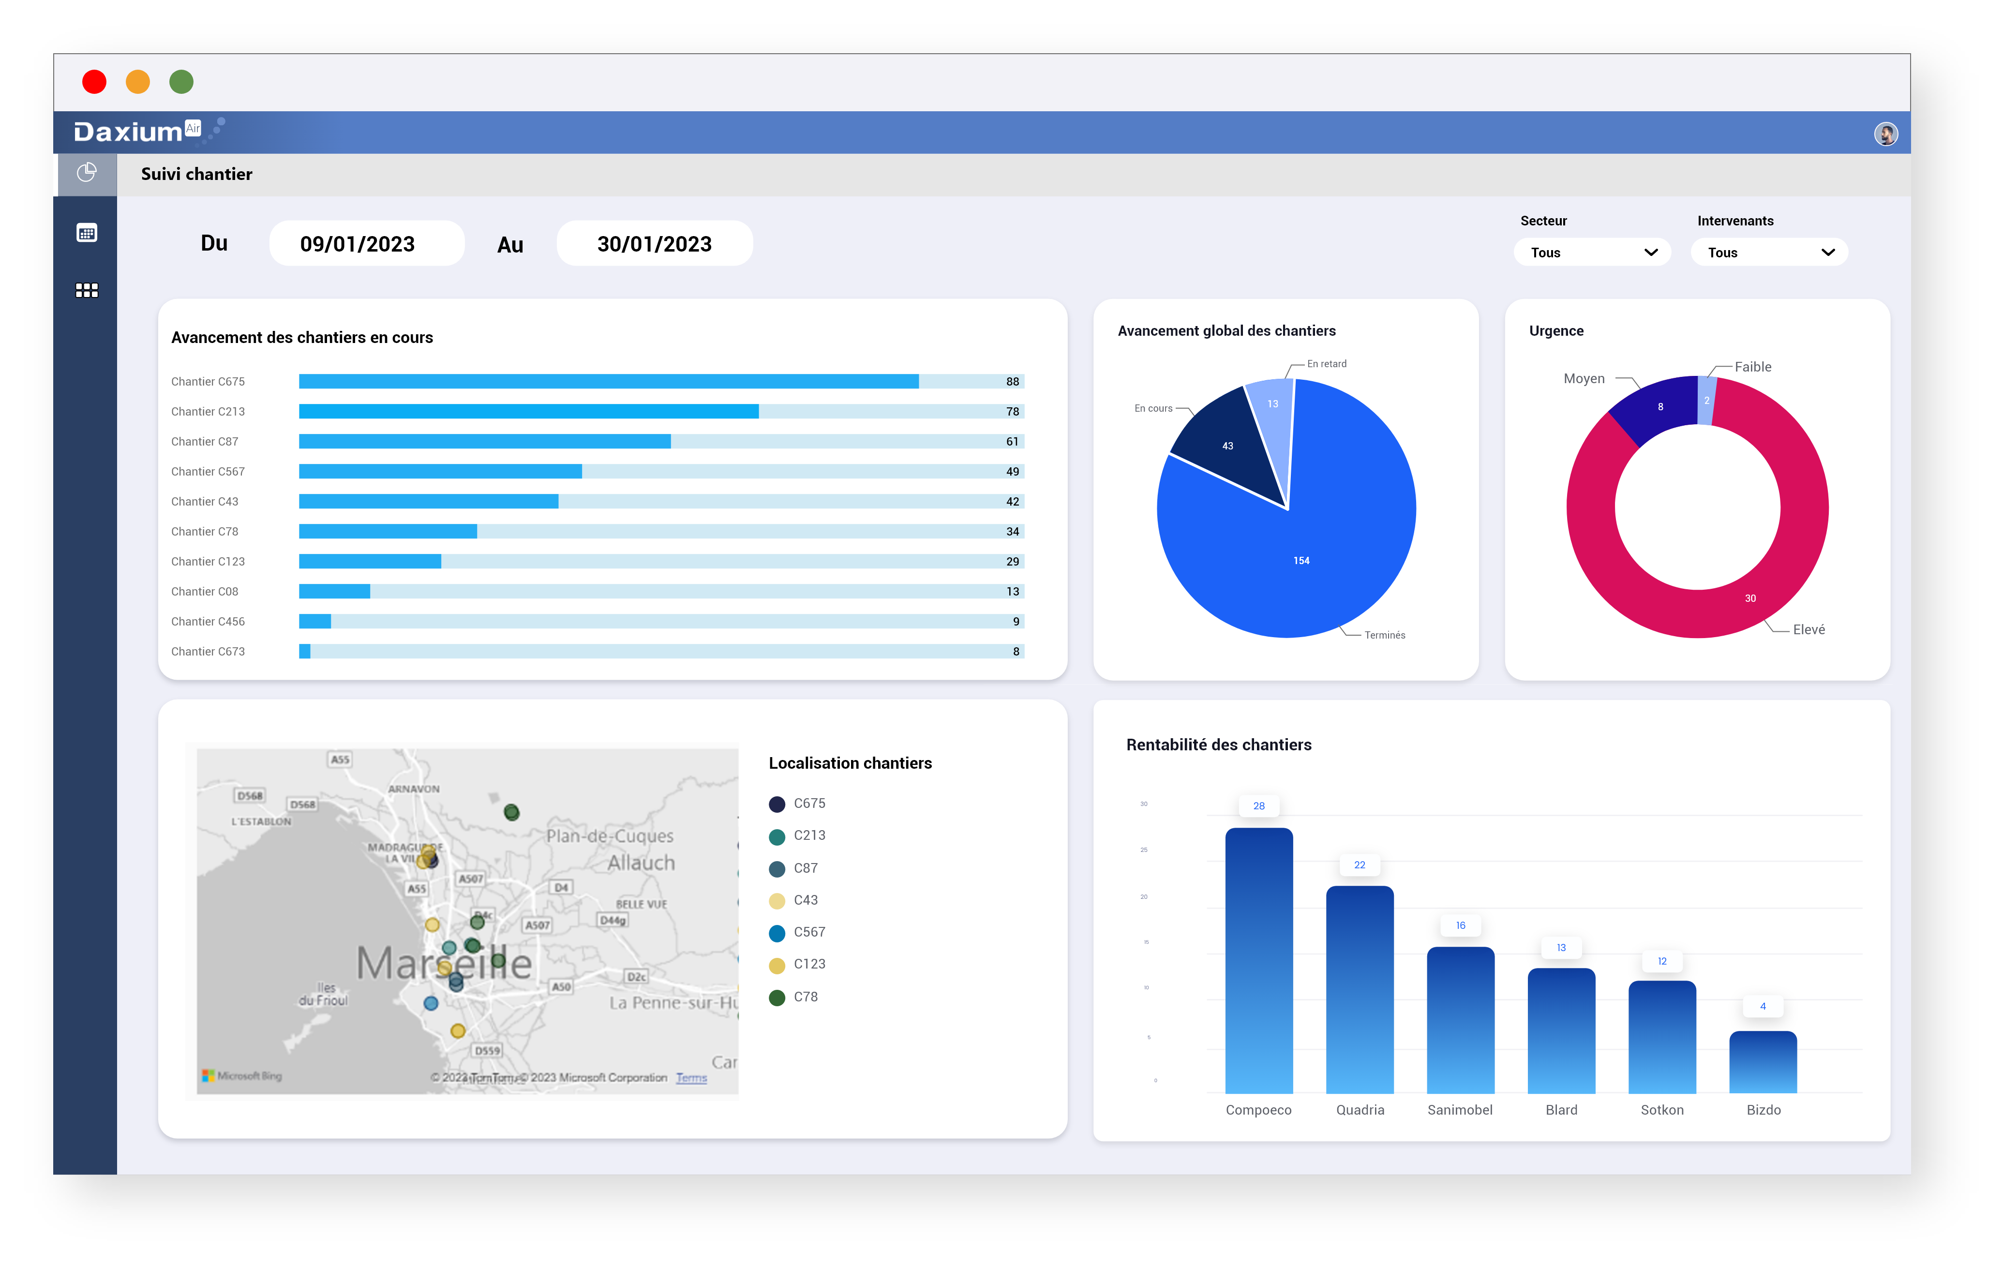This screenshot has height=1267, width=2003.
Task: Select the end date Au field
Action: 653,244
